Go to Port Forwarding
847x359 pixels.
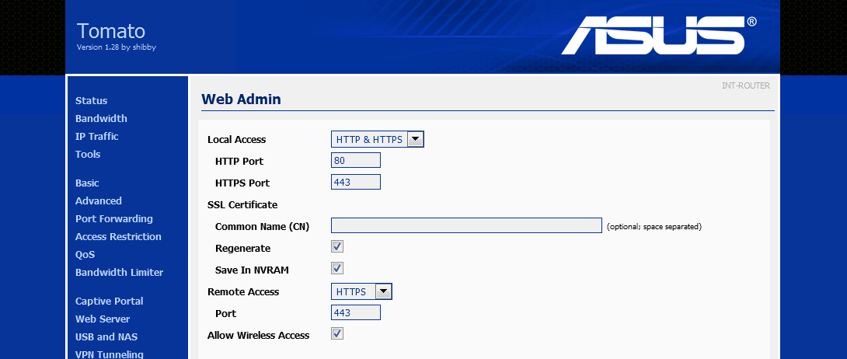pos(114,218)
